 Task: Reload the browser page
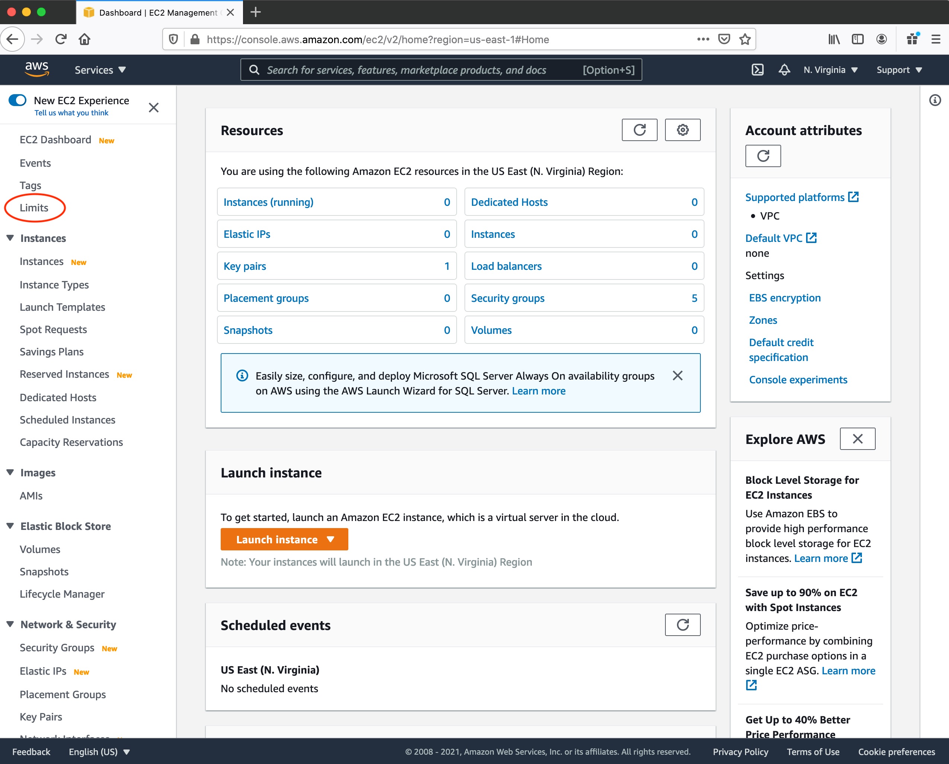click(61, 39)
